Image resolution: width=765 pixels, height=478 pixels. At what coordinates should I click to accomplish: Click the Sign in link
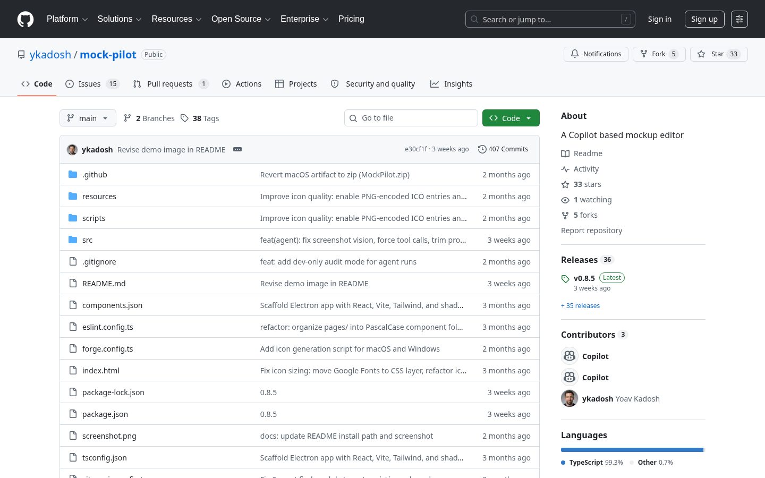659,19
